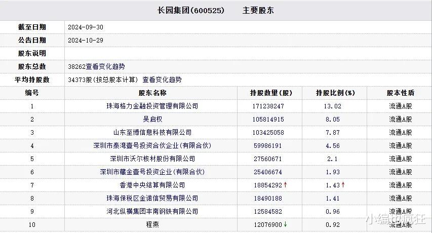Click row number 10 cell
432x233 pixels.
click(32, 225)
